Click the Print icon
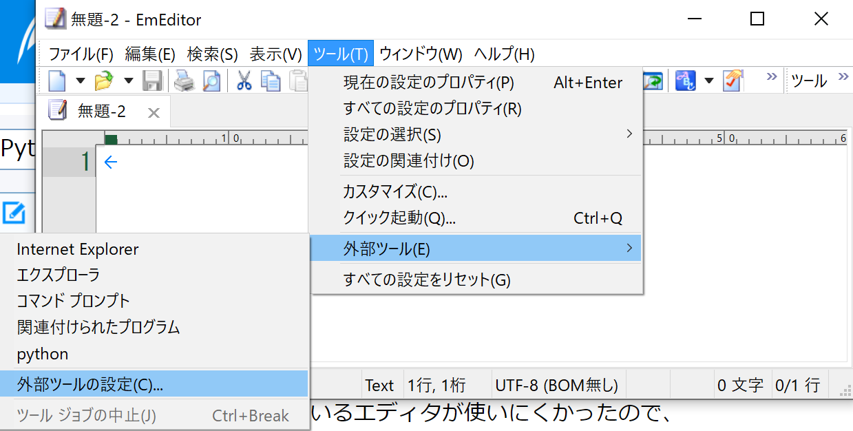This screenshot has width=853, height=431. pyautogui.click(x=184, y=81)
